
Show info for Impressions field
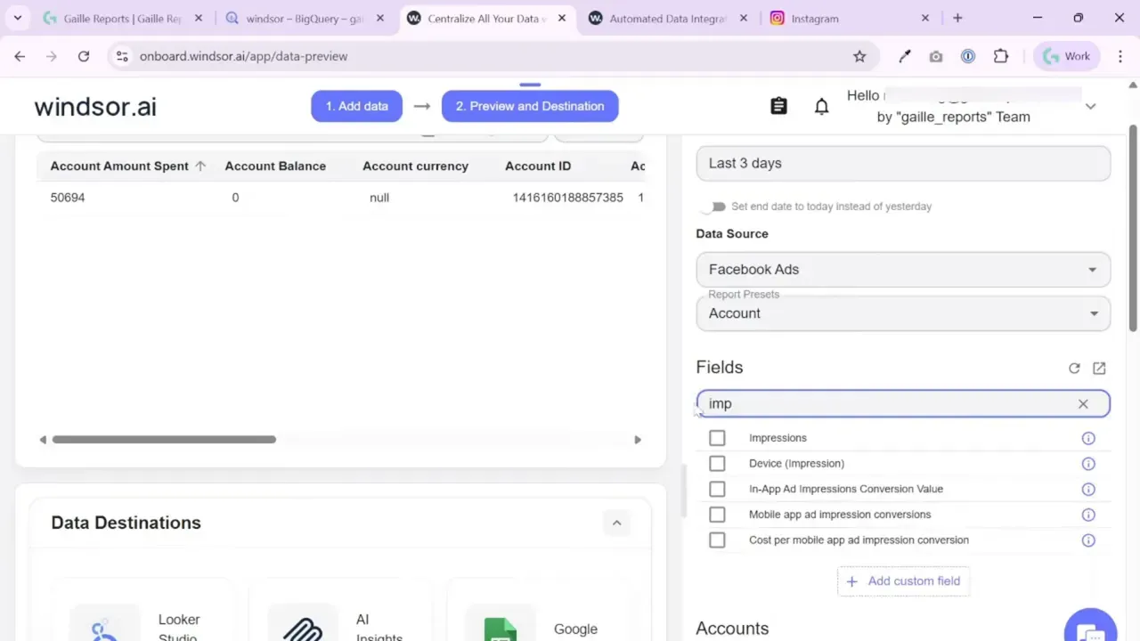[x=1087, y=438]
